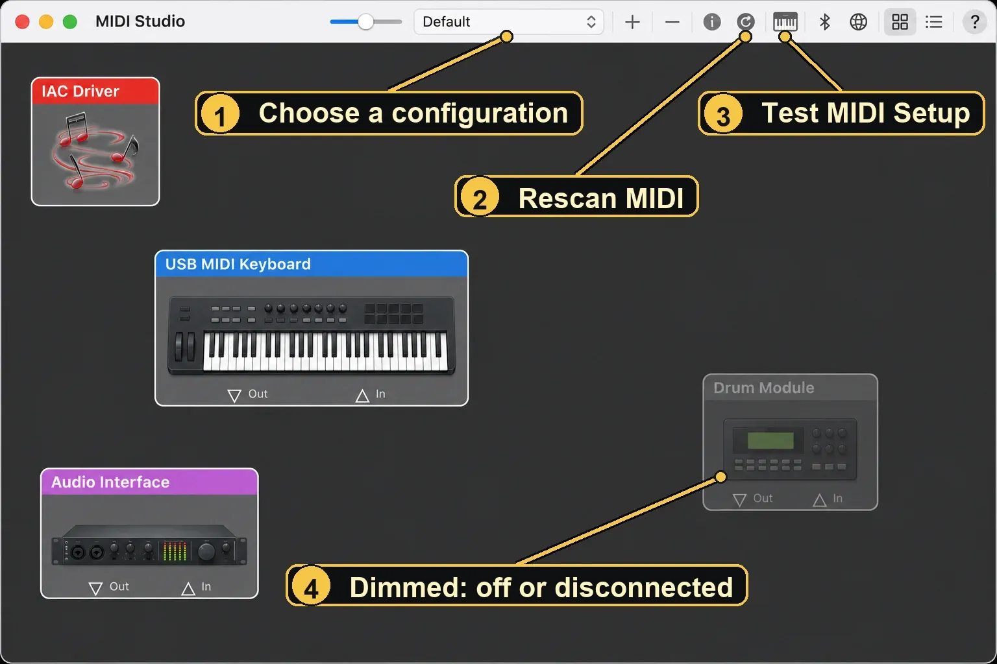The width and height of the screenshot is (997, 664).
Task: Open Bluetooth MIDI configuration
Action: [x=825, y=22]
